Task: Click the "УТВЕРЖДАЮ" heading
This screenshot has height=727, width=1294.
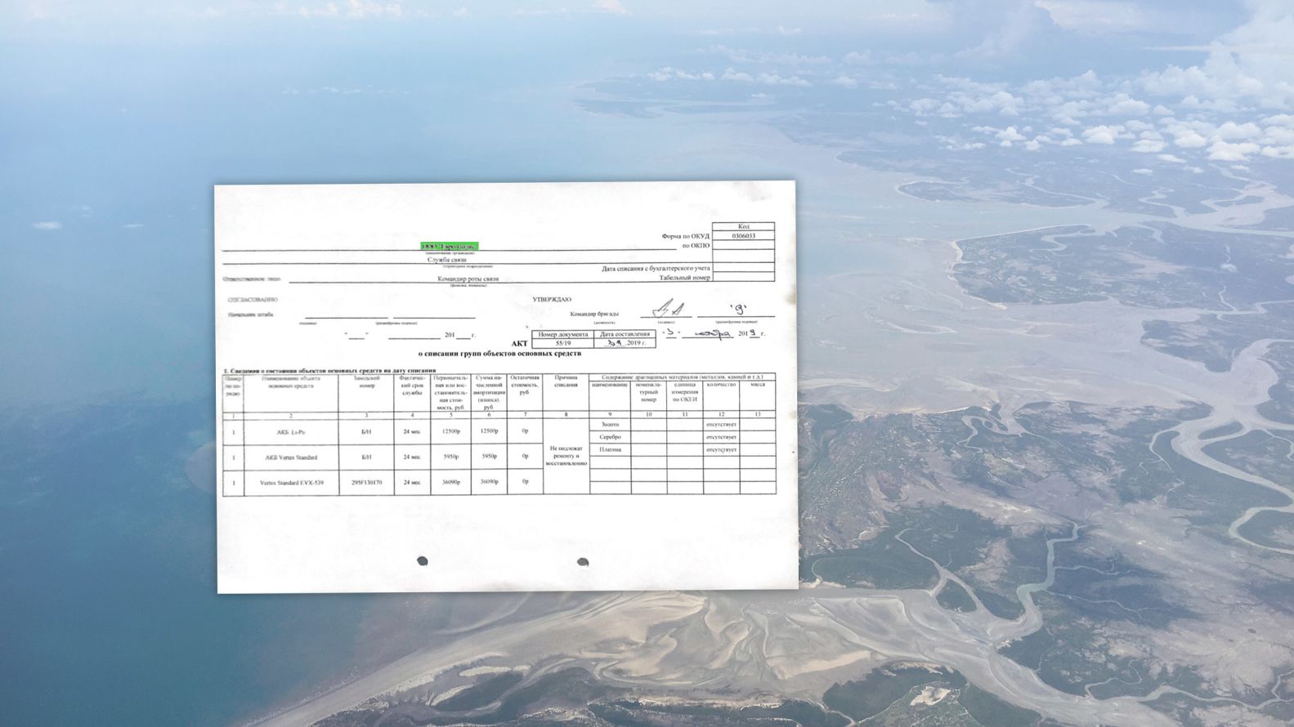Action: click(552, 300)
